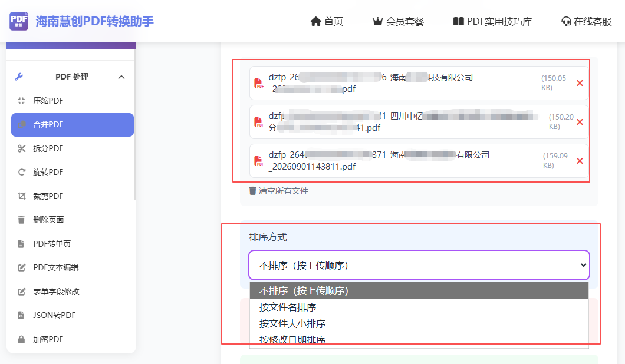
Task: Click the wrench icon beside PDF 处理
Action: point(19,77)
